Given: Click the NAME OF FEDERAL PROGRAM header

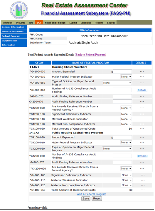Looking at the screenshot, I should tap(92, 63).
